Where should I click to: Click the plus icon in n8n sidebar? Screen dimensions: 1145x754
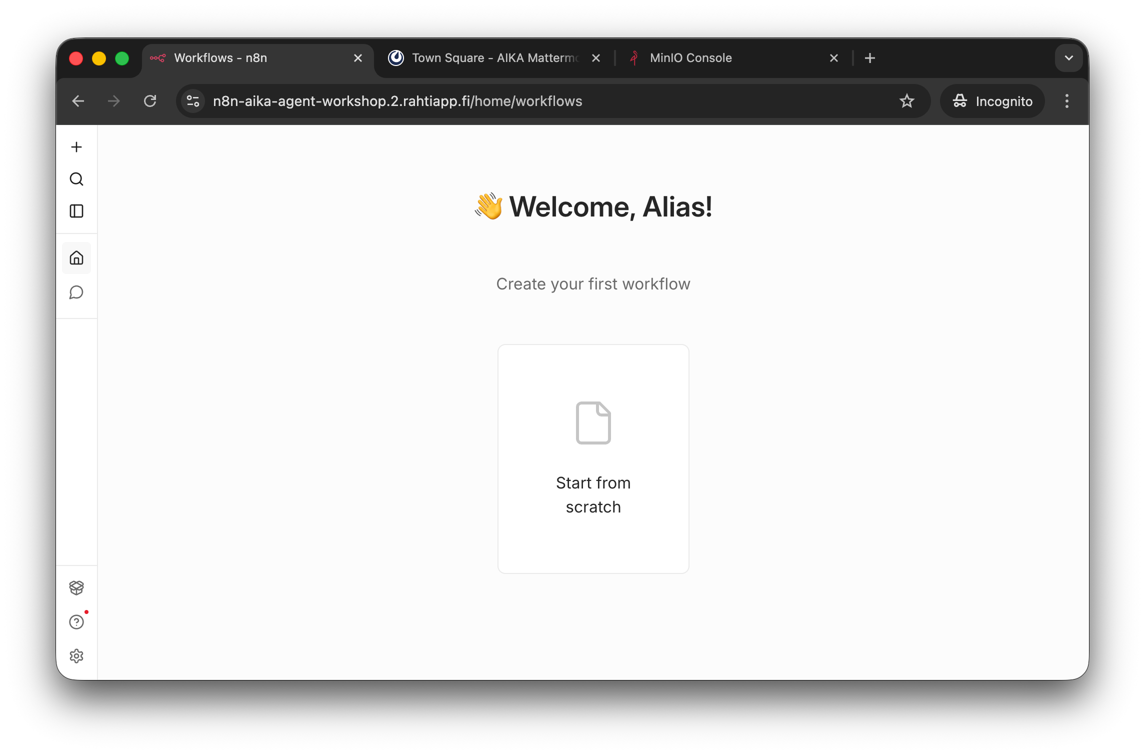pos(76,147)
